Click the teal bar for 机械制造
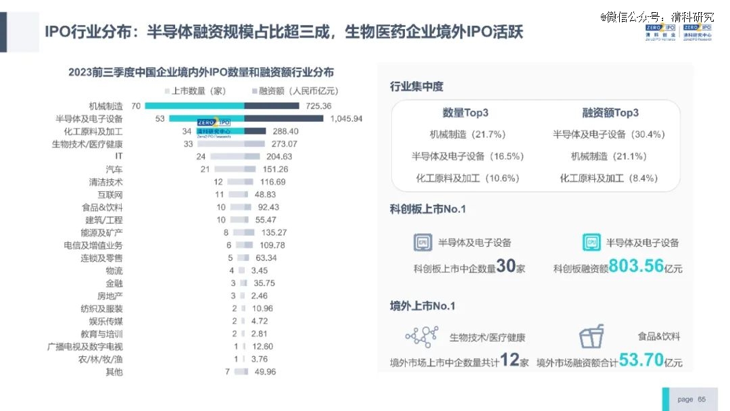The width and height of the screenshot is (730, 411). [x=194, y=106]
